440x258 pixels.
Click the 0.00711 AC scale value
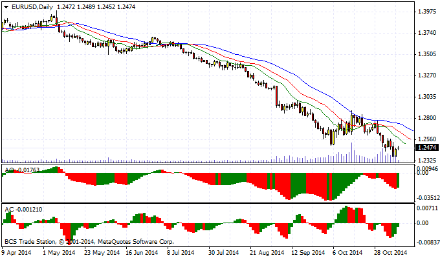pyautogui.click(x=427, y=208)
